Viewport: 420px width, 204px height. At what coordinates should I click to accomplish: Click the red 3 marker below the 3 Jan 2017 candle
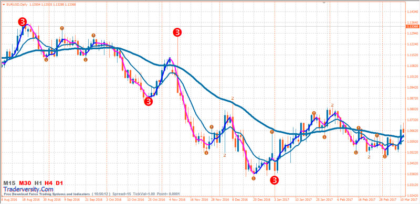tap(274, 180)
